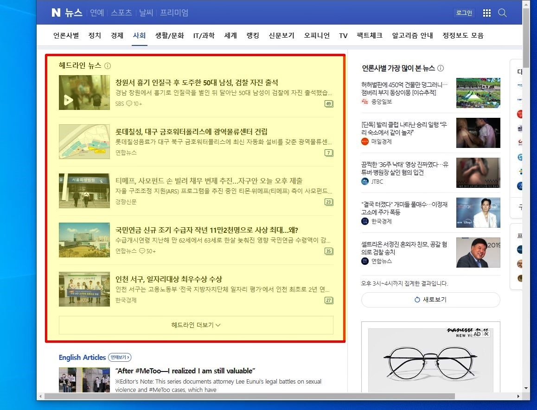Click the horizontal scrollbar thumb
The width and height of the screenshot is (537, 410).
point(249,396)
